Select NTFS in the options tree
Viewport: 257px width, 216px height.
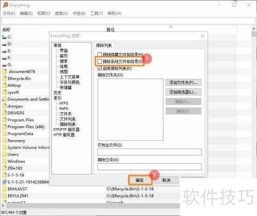pyautogui.click(x=64, y=103)
